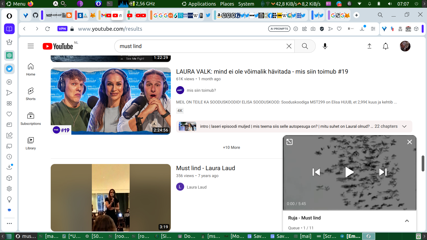Open the LAURA VALK video thumbnail
427x240 pixels.
pos(111,101)
